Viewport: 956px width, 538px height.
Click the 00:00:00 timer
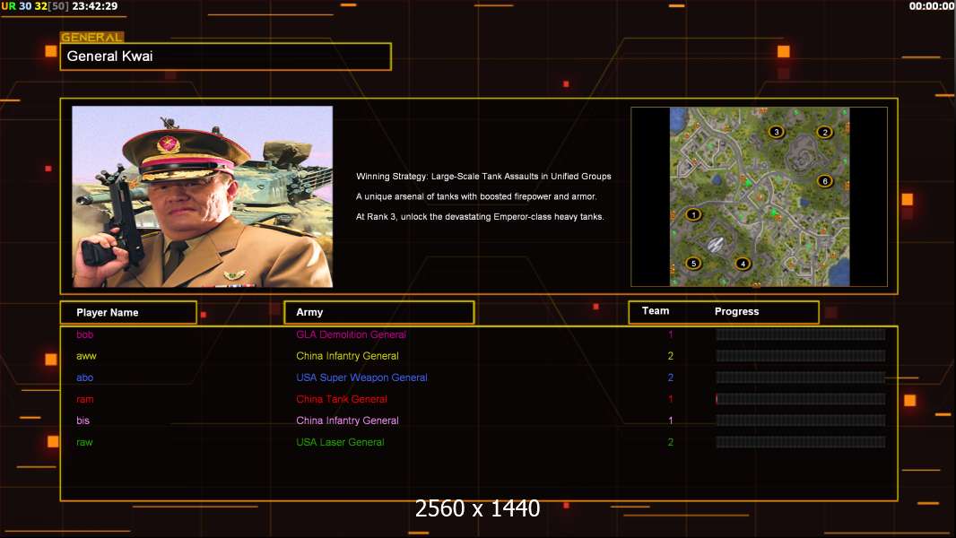click(x=932, y=6)
